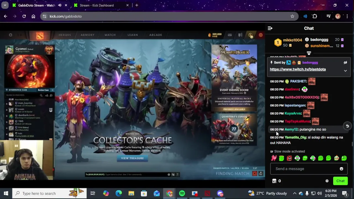
Task: Open Quartero's Curios panel
Action: coord(234,129)
